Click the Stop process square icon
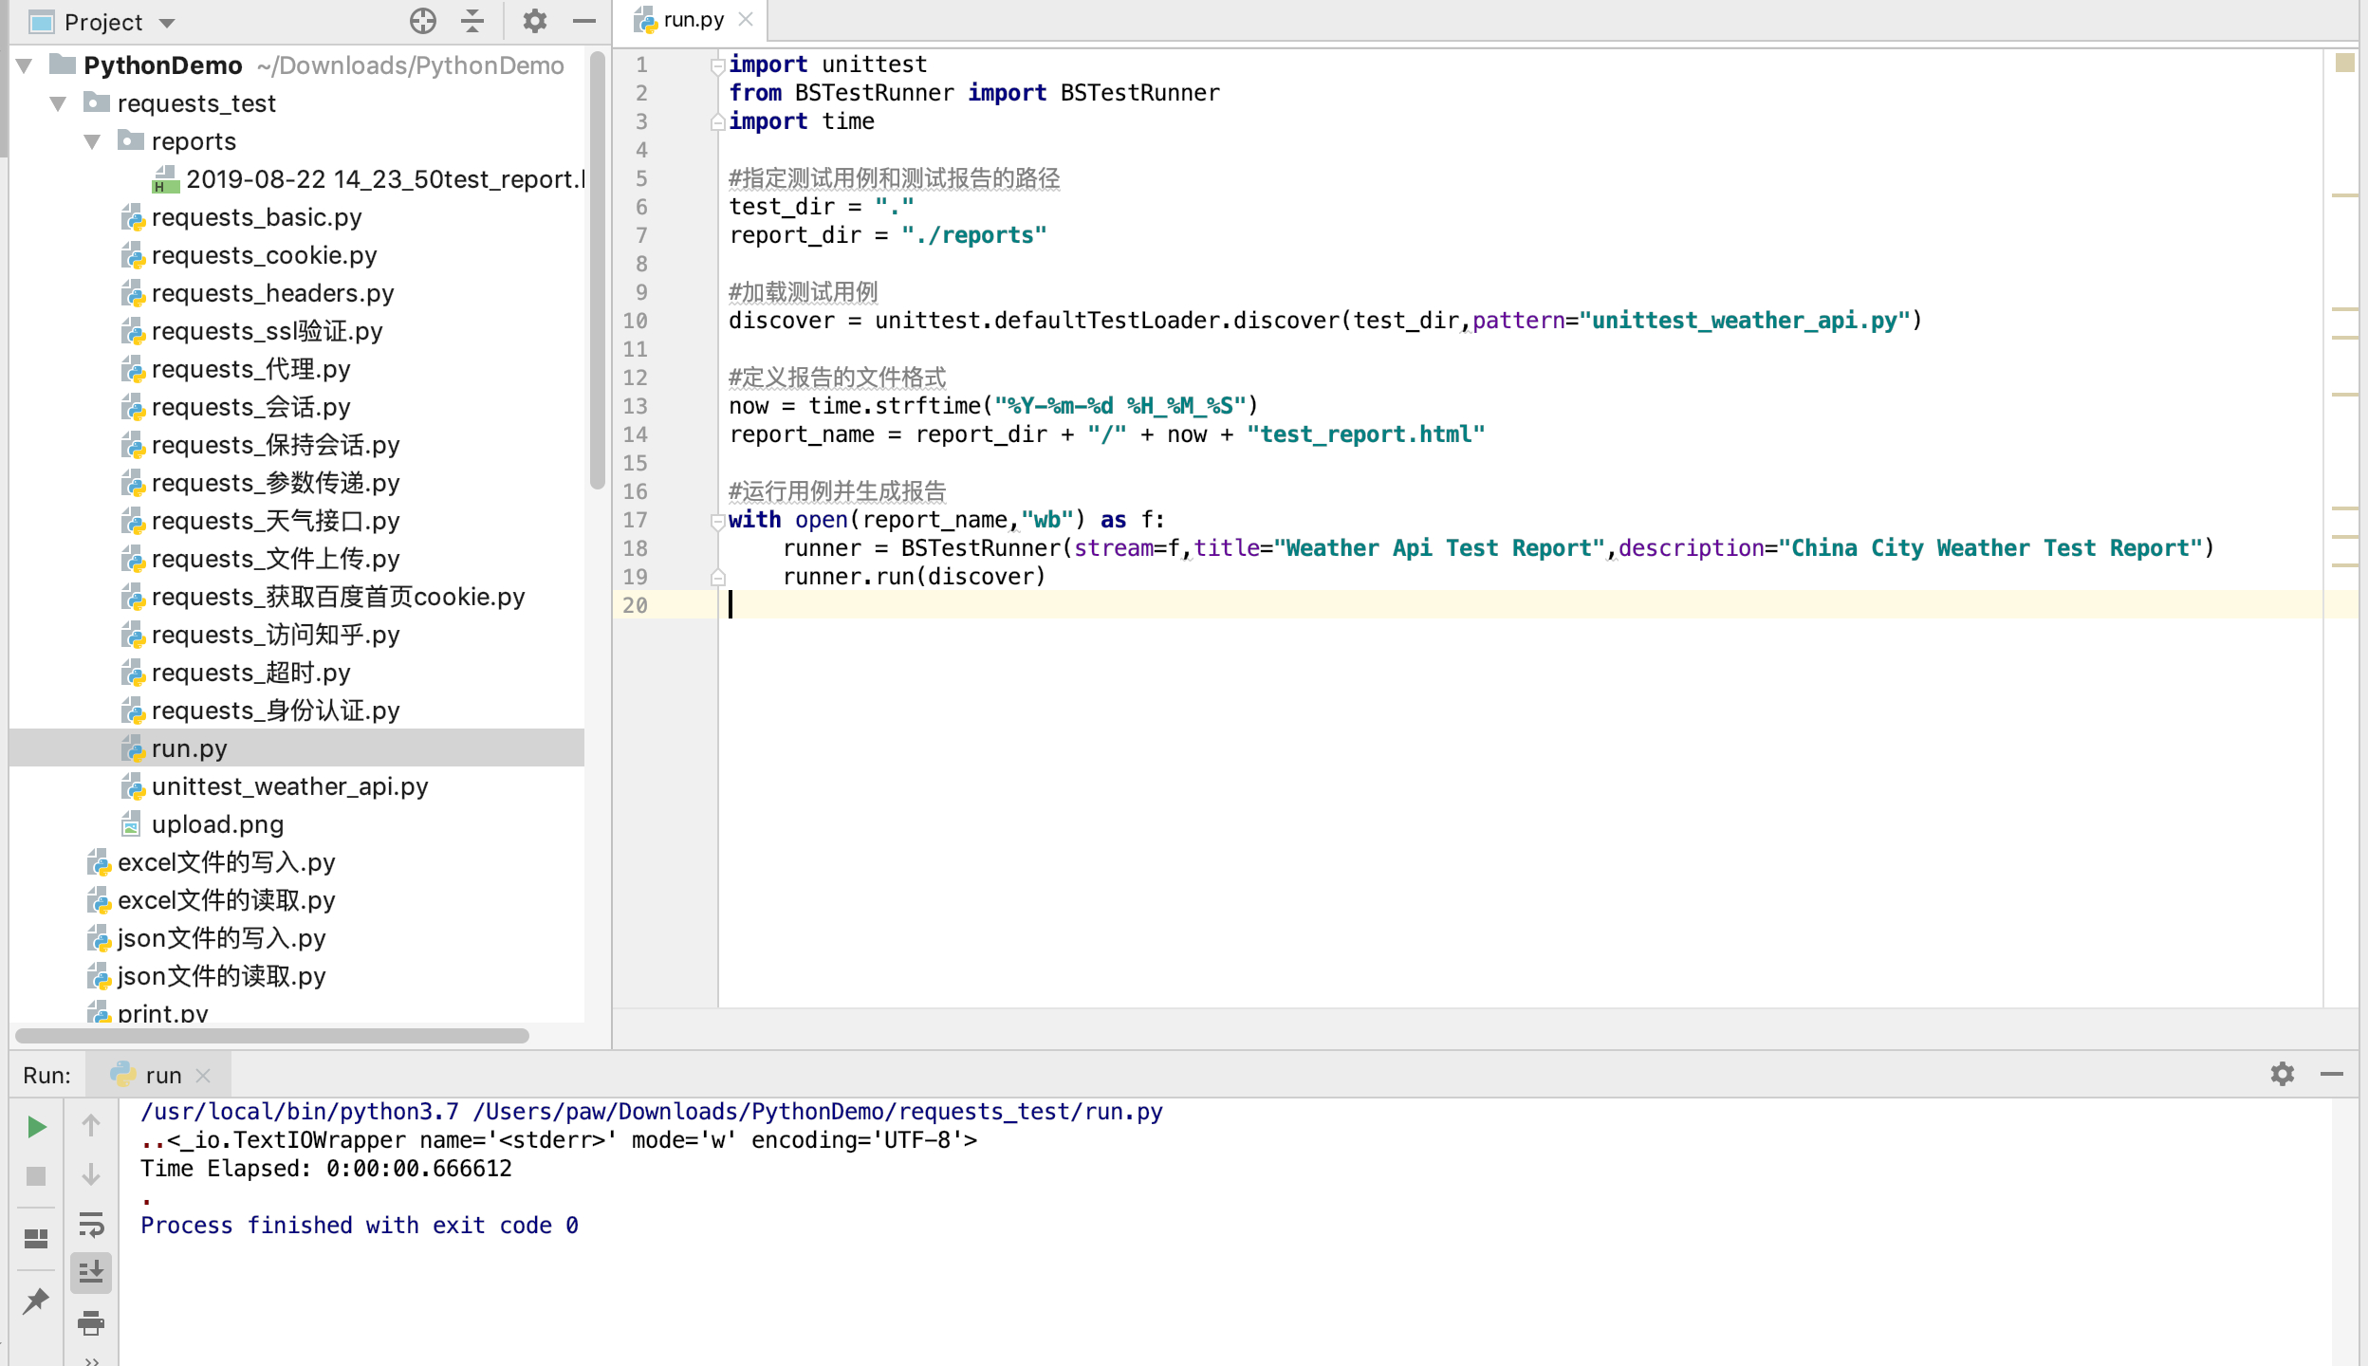Screen dimensions: 2368x1366 tap(36, 1176)
